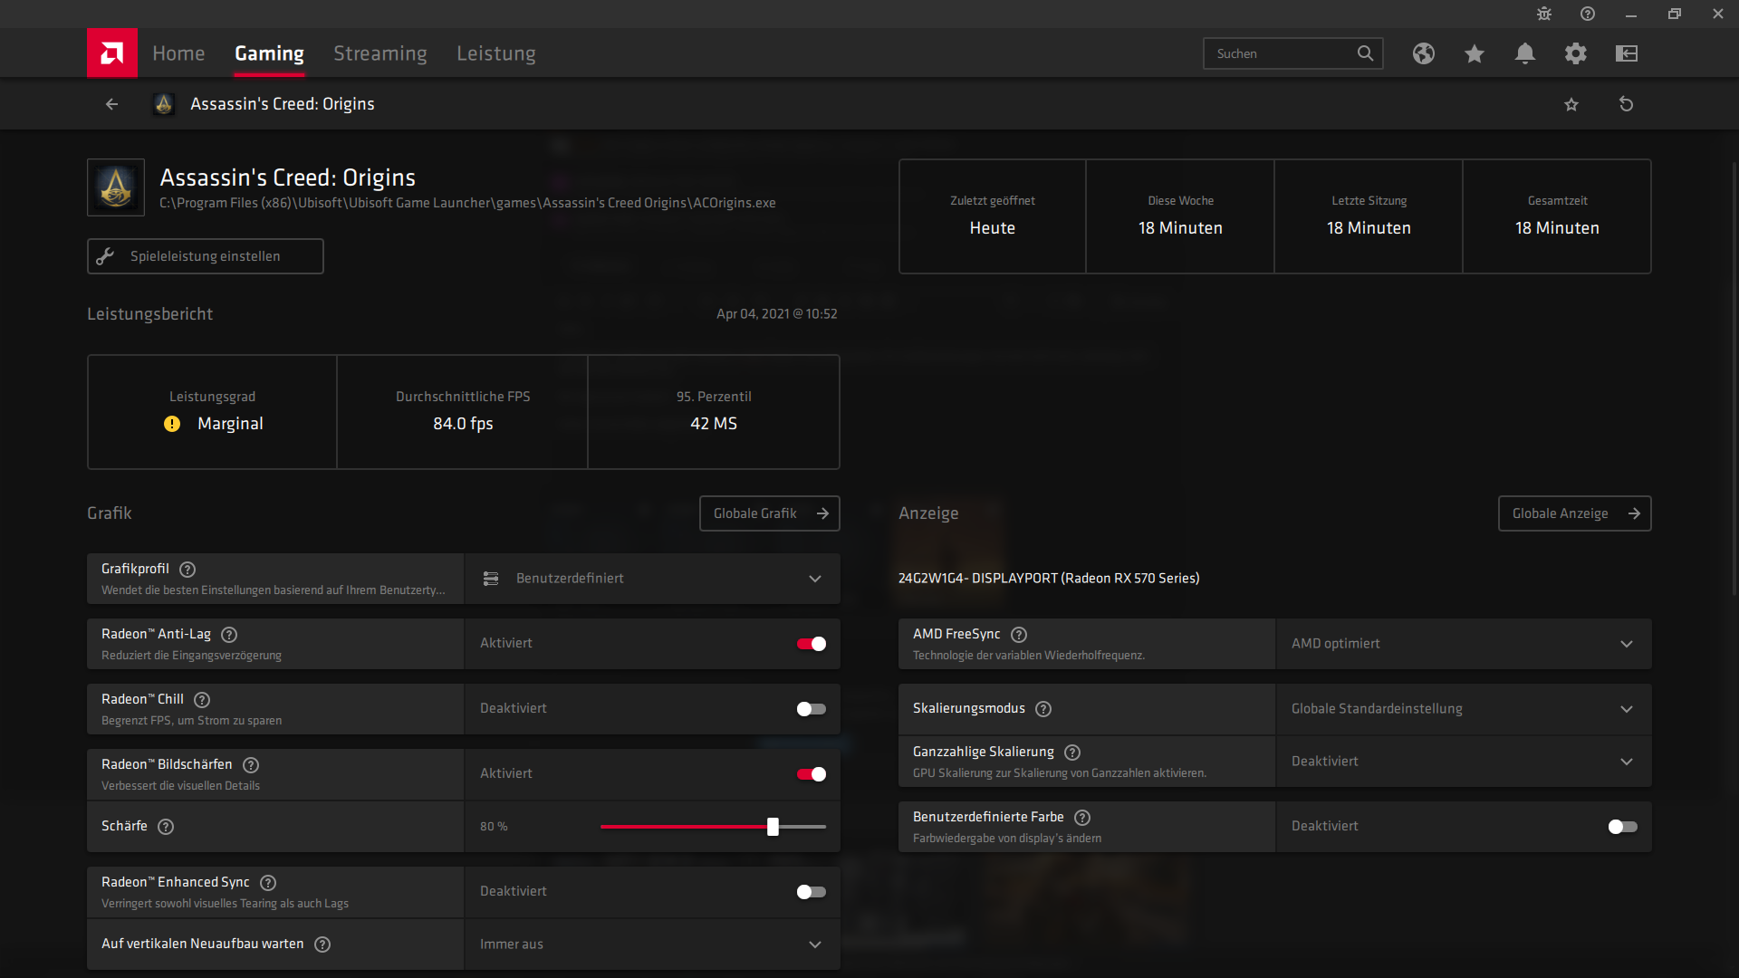Disable the Radeon Anti-Lag toggle
1739x978 pixels.
click(x=811, y=644)
